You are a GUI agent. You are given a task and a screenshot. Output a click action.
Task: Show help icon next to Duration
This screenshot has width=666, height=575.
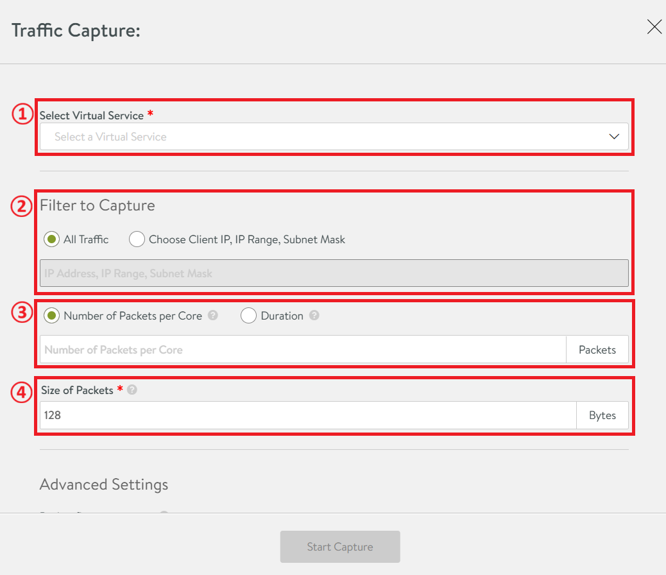[314, 315]
